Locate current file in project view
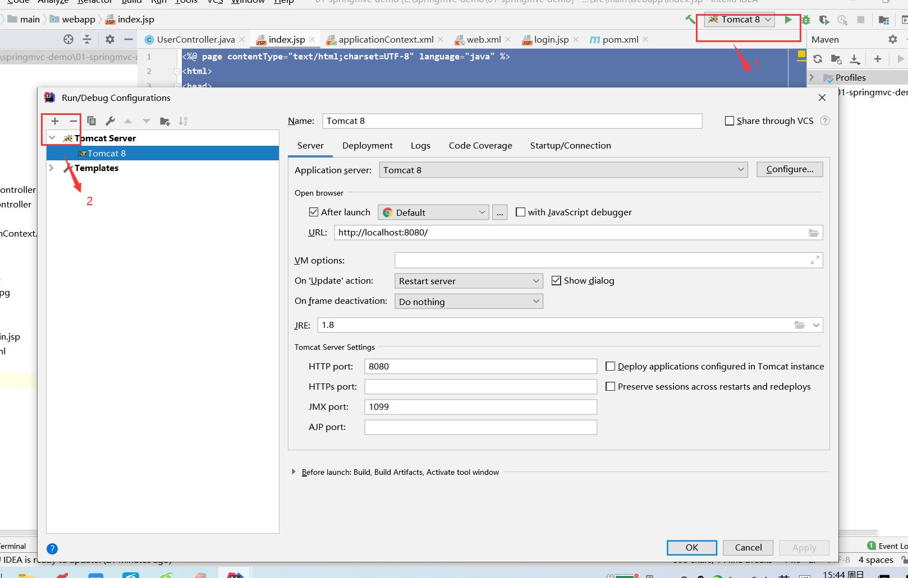 click(x=68, y=39)
